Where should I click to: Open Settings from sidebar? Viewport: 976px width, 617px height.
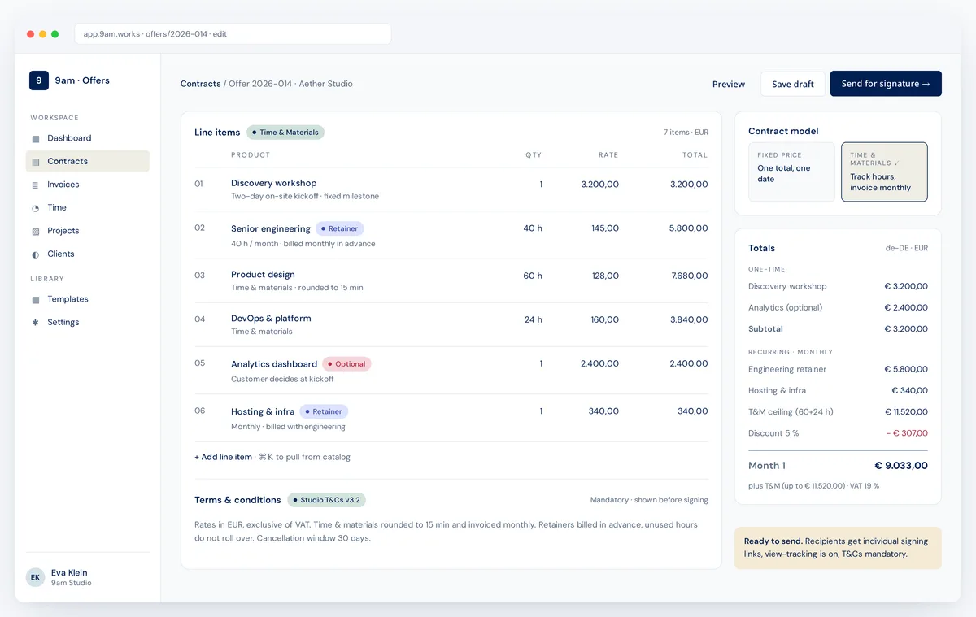click(88, 322)
